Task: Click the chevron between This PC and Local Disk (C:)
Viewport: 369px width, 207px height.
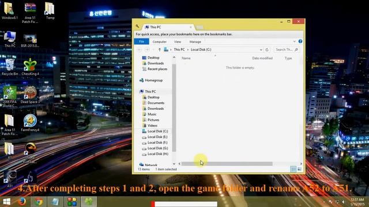Action: [188, 50]
